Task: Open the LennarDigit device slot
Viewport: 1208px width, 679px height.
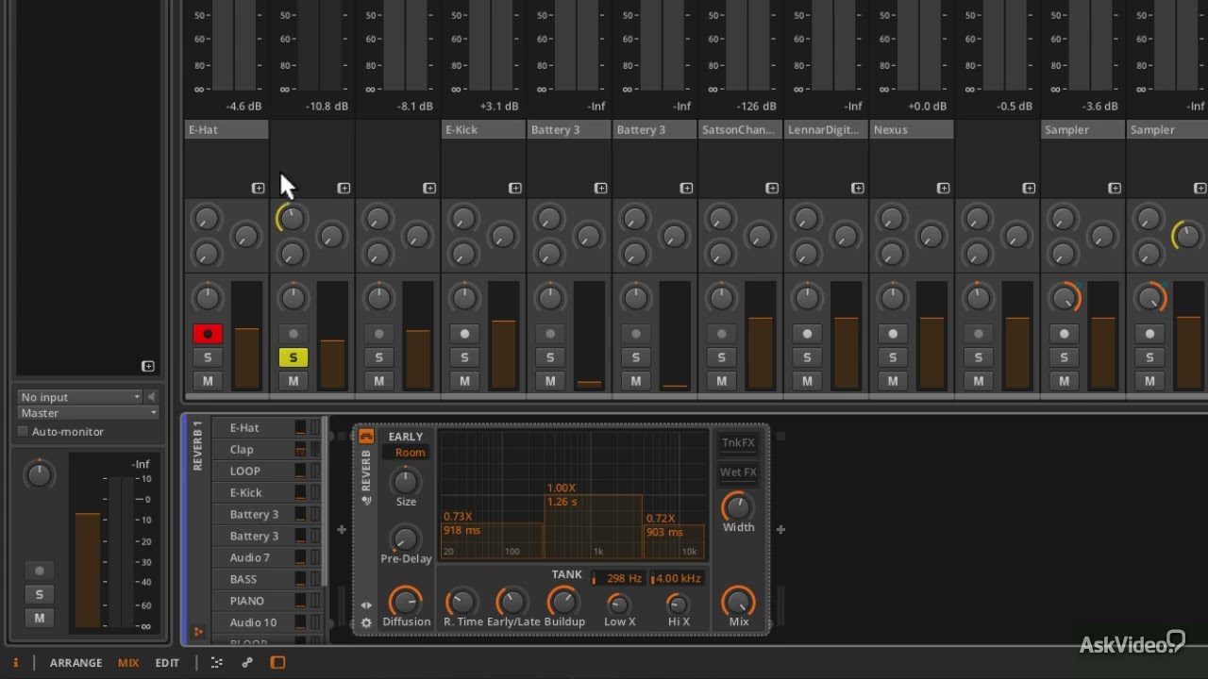Action: [826, 130]
